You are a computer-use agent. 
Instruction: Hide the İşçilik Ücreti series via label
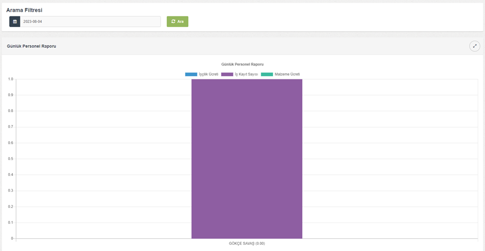[209, 74]
